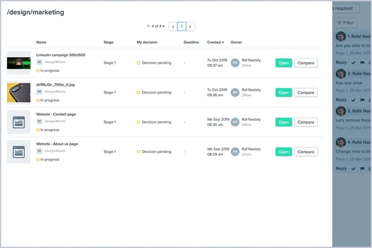Go to the next page arrow

coord(190,27)
